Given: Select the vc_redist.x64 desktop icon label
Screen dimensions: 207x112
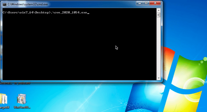Looking at the screenshot, I should tap(22, 83).
